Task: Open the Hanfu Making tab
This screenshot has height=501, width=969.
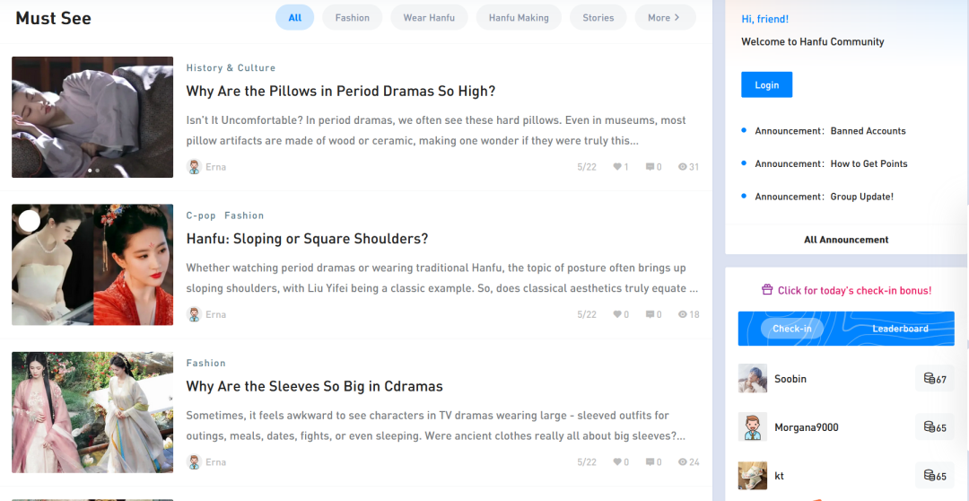Action: [519, 18]
